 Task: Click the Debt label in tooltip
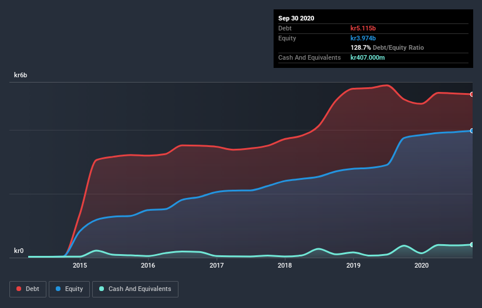[285, 28]
